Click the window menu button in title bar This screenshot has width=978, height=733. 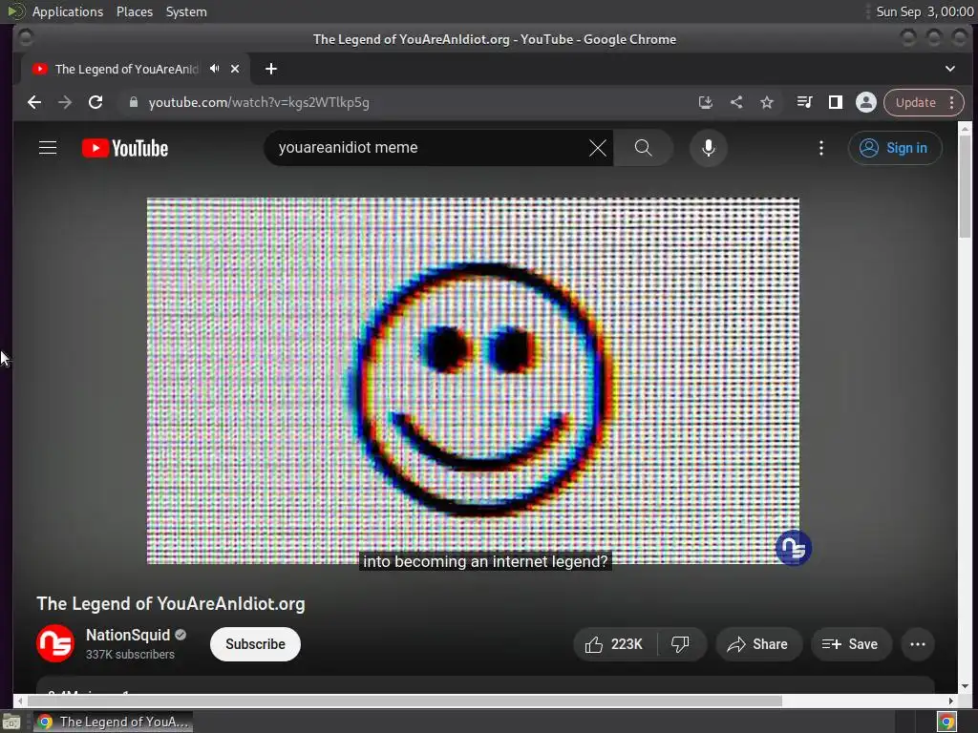[x=26, y=38]
